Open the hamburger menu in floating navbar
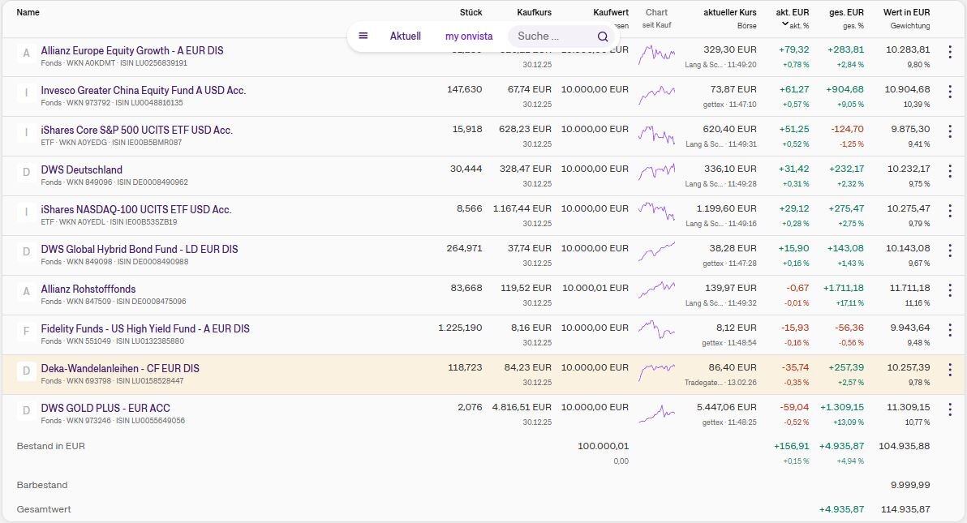The width and height of the screenshot is (967, 523). pyautogui.click(x=363, y=36)
